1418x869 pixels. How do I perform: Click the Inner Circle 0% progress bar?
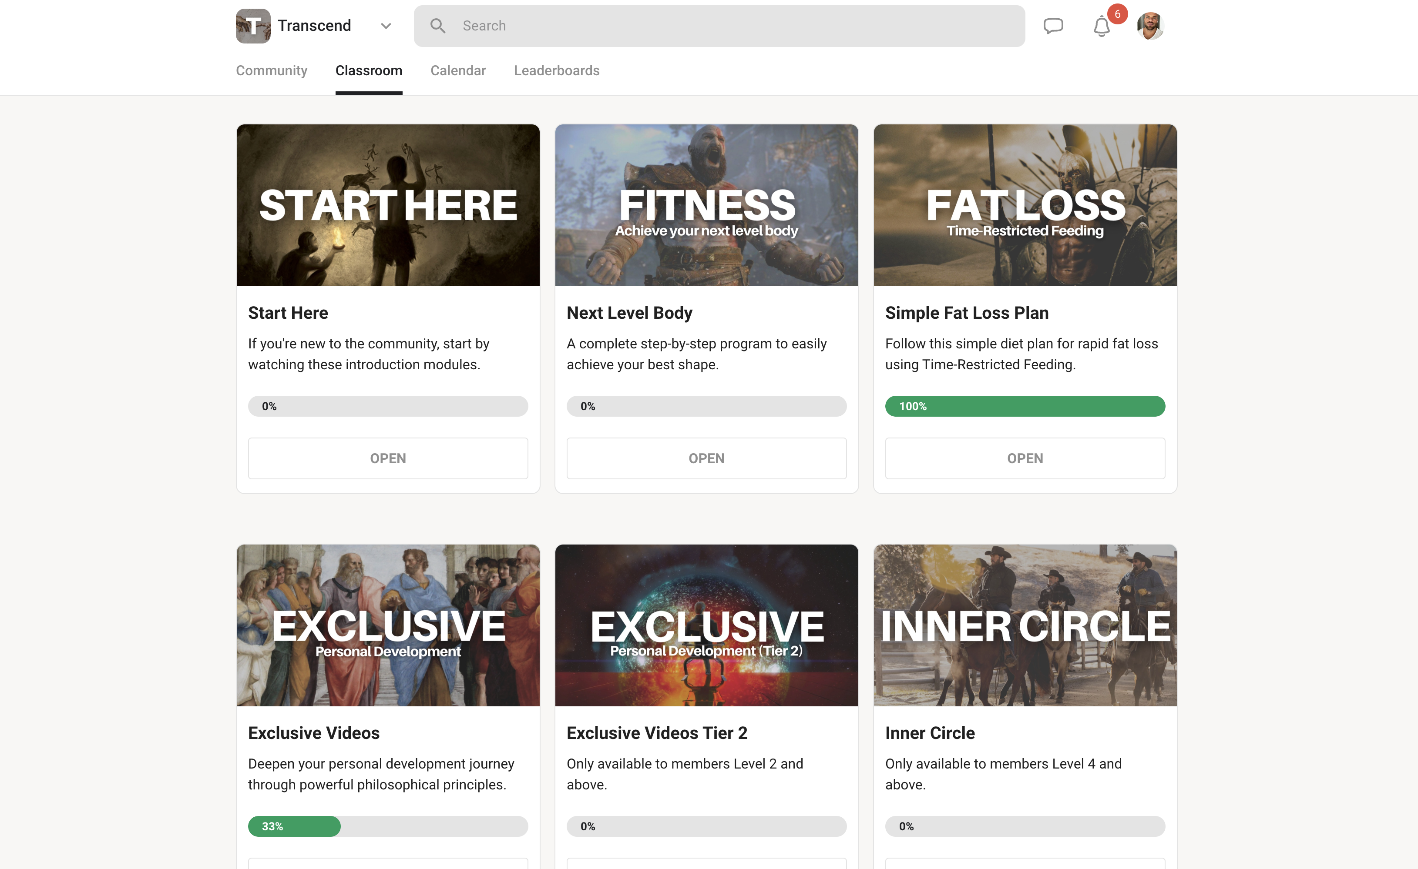[1025, 826]
